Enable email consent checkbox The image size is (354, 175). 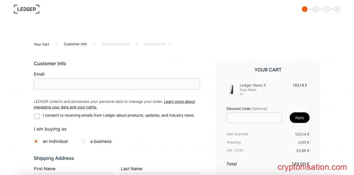pyautogui.click(x=37, y=116)
